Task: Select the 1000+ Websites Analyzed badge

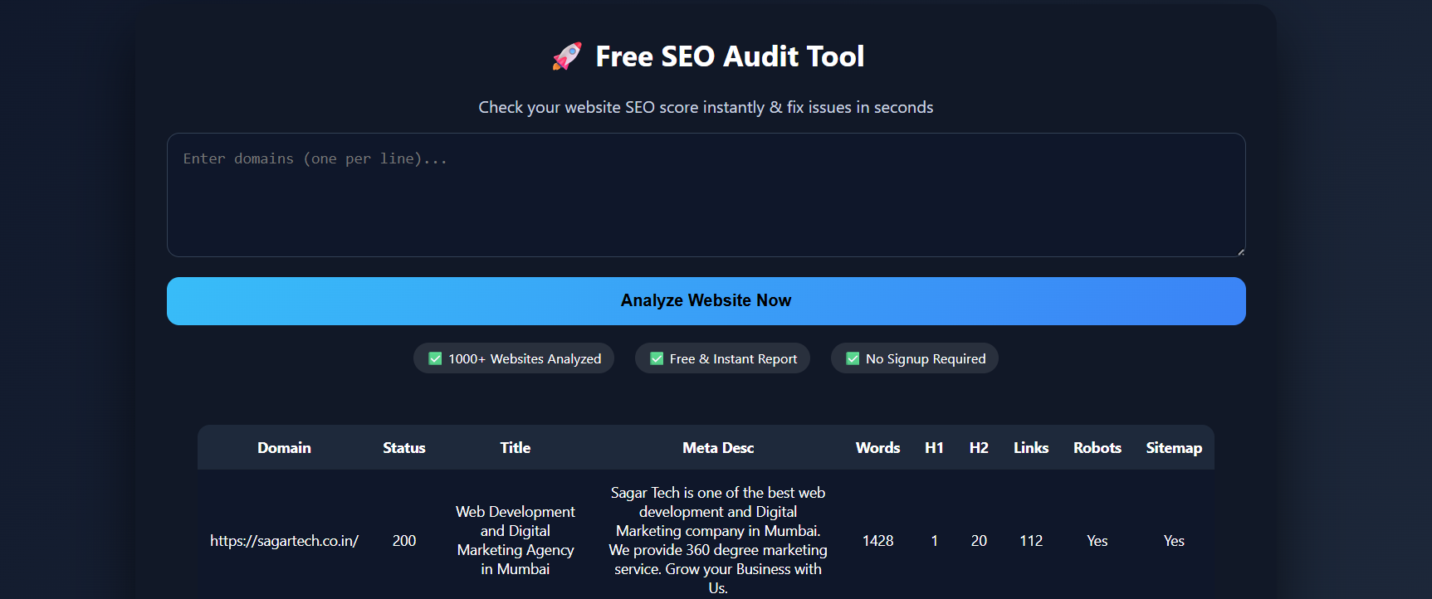Action: (514, 358)
